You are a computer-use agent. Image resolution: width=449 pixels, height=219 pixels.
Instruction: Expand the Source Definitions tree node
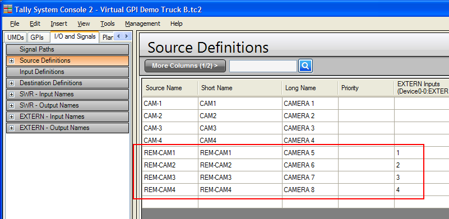click(x=11, y=60)
